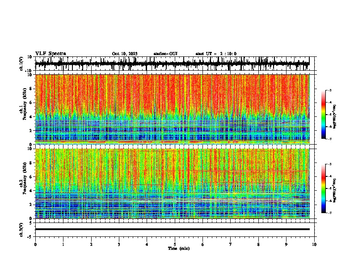Click time axis tick label "10"
The width and height of the screenshot is (354, 274).
(x=314, y=244)
